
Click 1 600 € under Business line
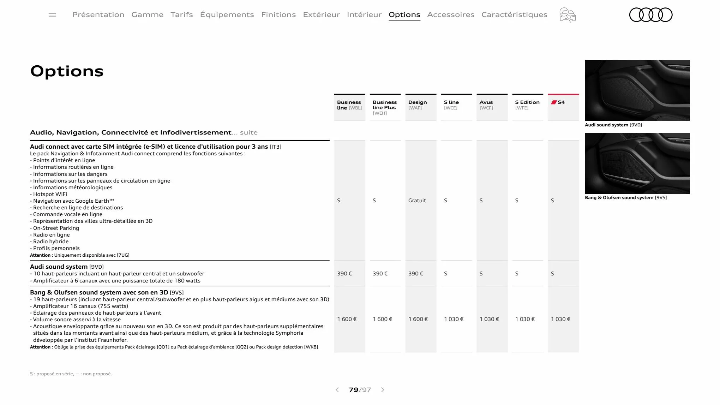(347, 319)
